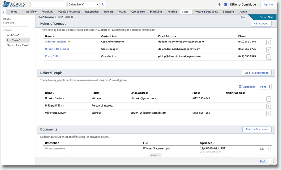281x170 pixels.
Task: Switch to the Scheduling tab
Action: tap(156, 12)
